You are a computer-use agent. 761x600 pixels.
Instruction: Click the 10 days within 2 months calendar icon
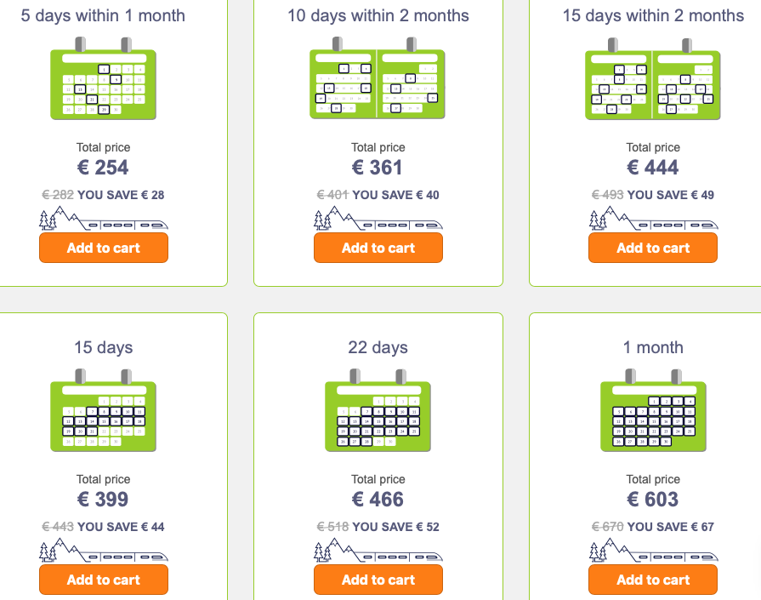coord(378,78)
